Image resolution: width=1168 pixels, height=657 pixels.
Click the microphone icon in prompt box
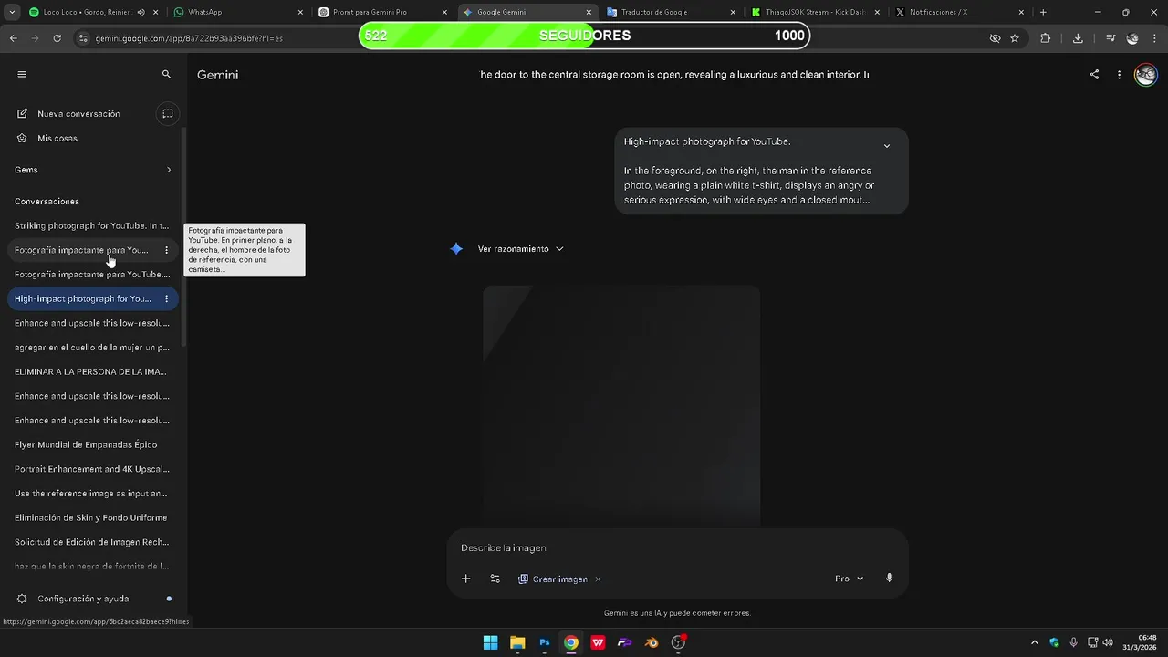(889, 579)
